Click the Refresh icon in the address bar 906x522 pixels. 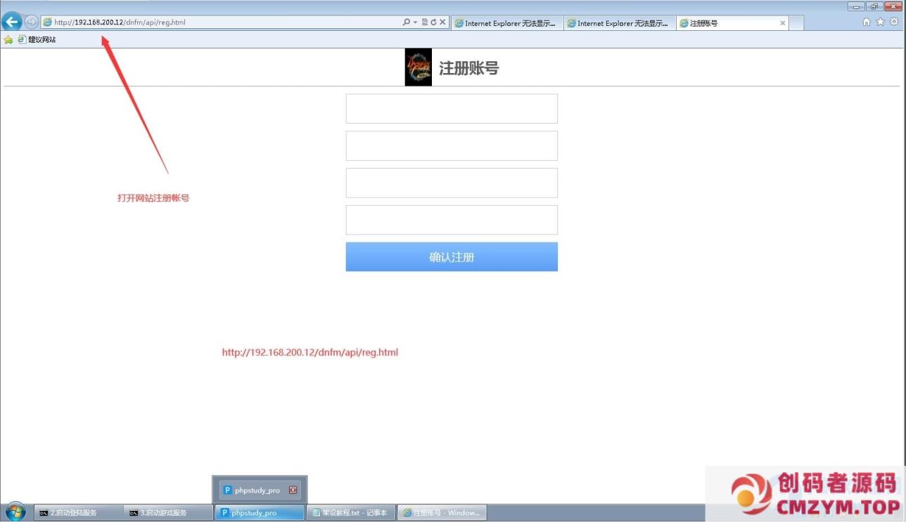pos(433,22)
